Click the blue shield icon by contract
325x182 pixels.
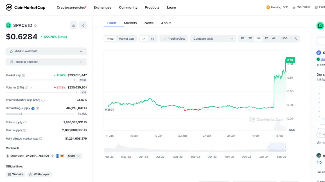tap(57, 156)
